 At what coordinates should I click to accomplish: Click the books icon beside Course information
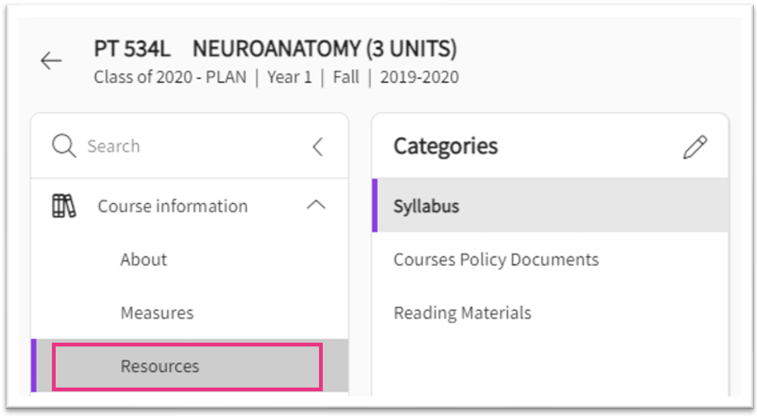click(x=63, y=206)
